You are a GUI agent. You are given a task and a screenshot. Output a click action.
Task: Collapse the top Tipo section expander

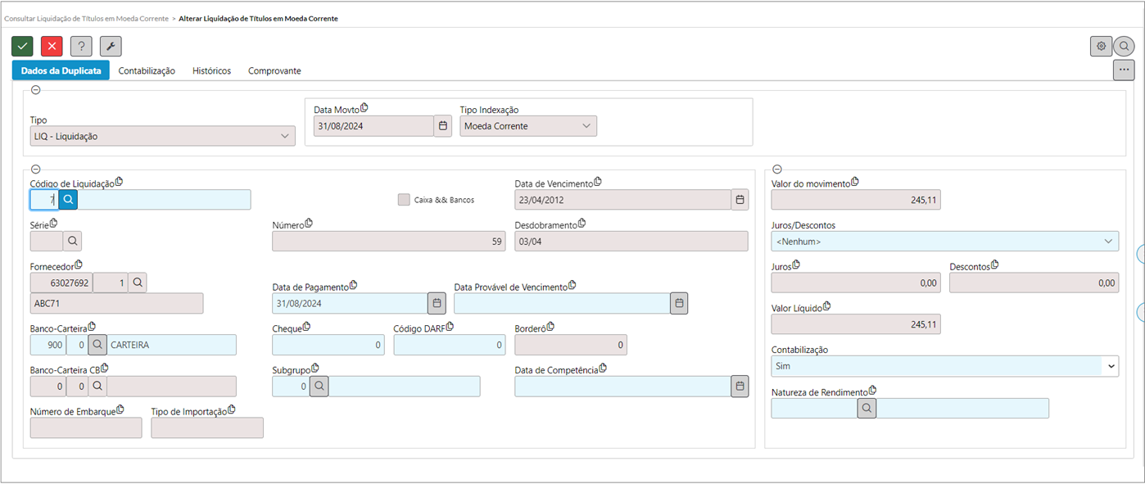click(35, 90)
